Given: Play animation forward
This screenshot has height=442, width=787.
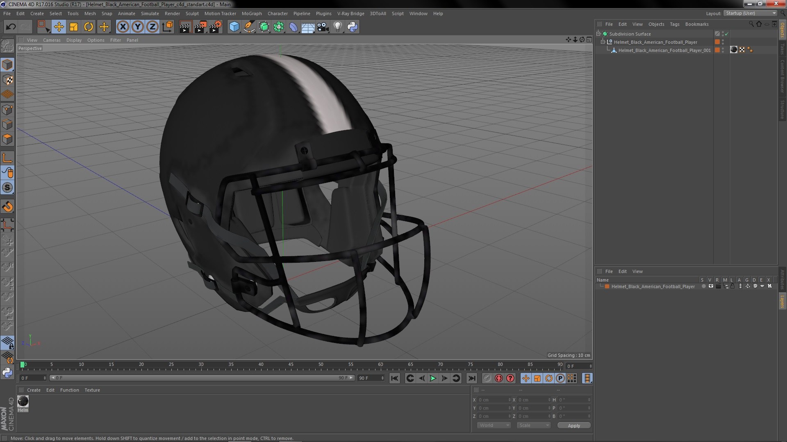Looking at the screenshot, I should pos(433,378).
